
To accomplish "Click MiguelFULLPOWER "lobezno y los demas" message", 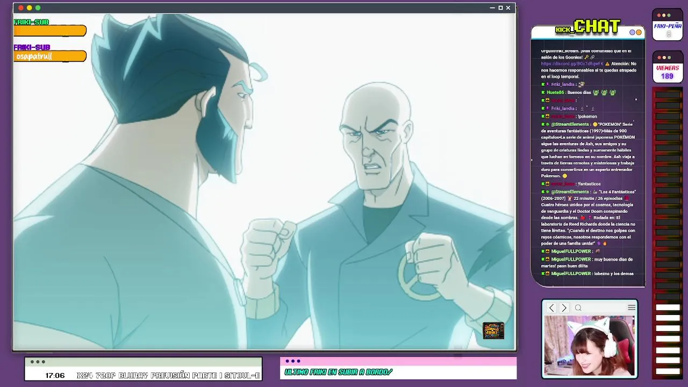I will 589,274.
